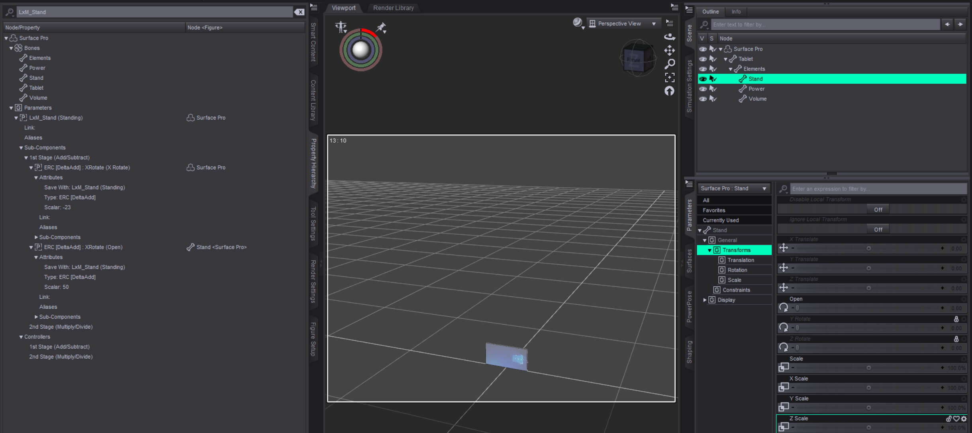Open the Viewport pane options menu icon
This screenshot has width=972, height=433.
(x=674, y=7)
